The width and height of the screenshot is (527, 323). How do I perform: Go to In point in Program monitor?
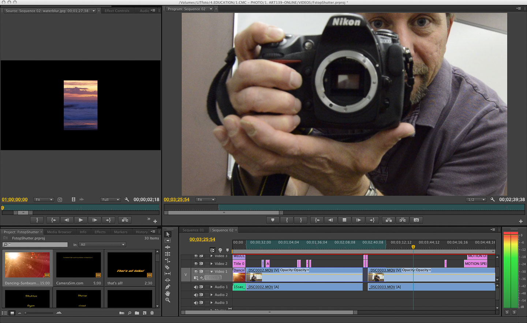click(x=317, y=220)
